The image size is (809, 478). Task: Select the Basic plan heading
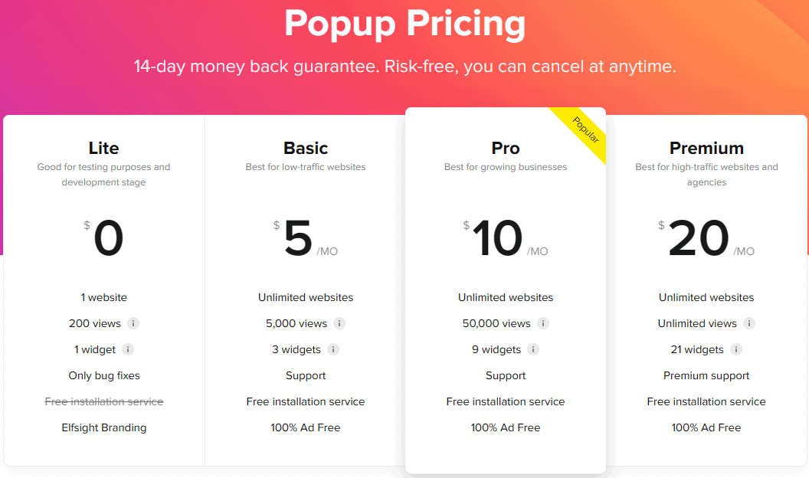(x=305, y=148)
